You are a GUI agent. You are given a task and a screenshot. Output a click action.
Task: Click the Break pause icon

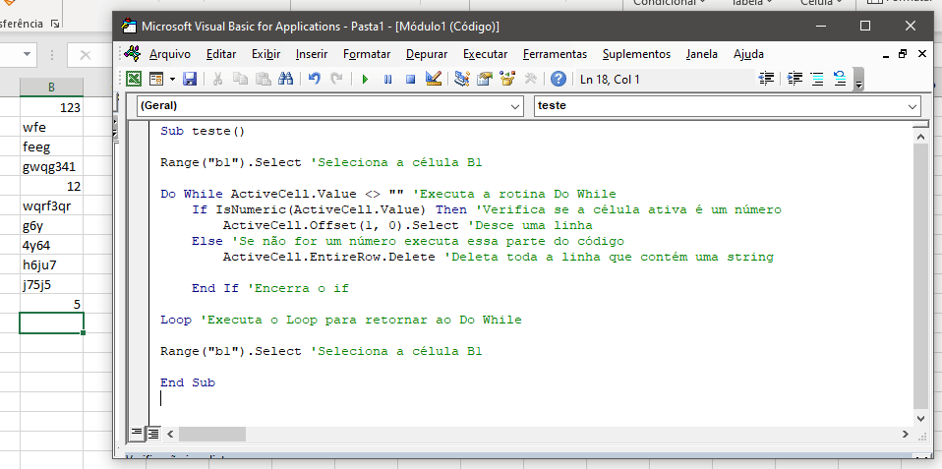tap(387, 79)
